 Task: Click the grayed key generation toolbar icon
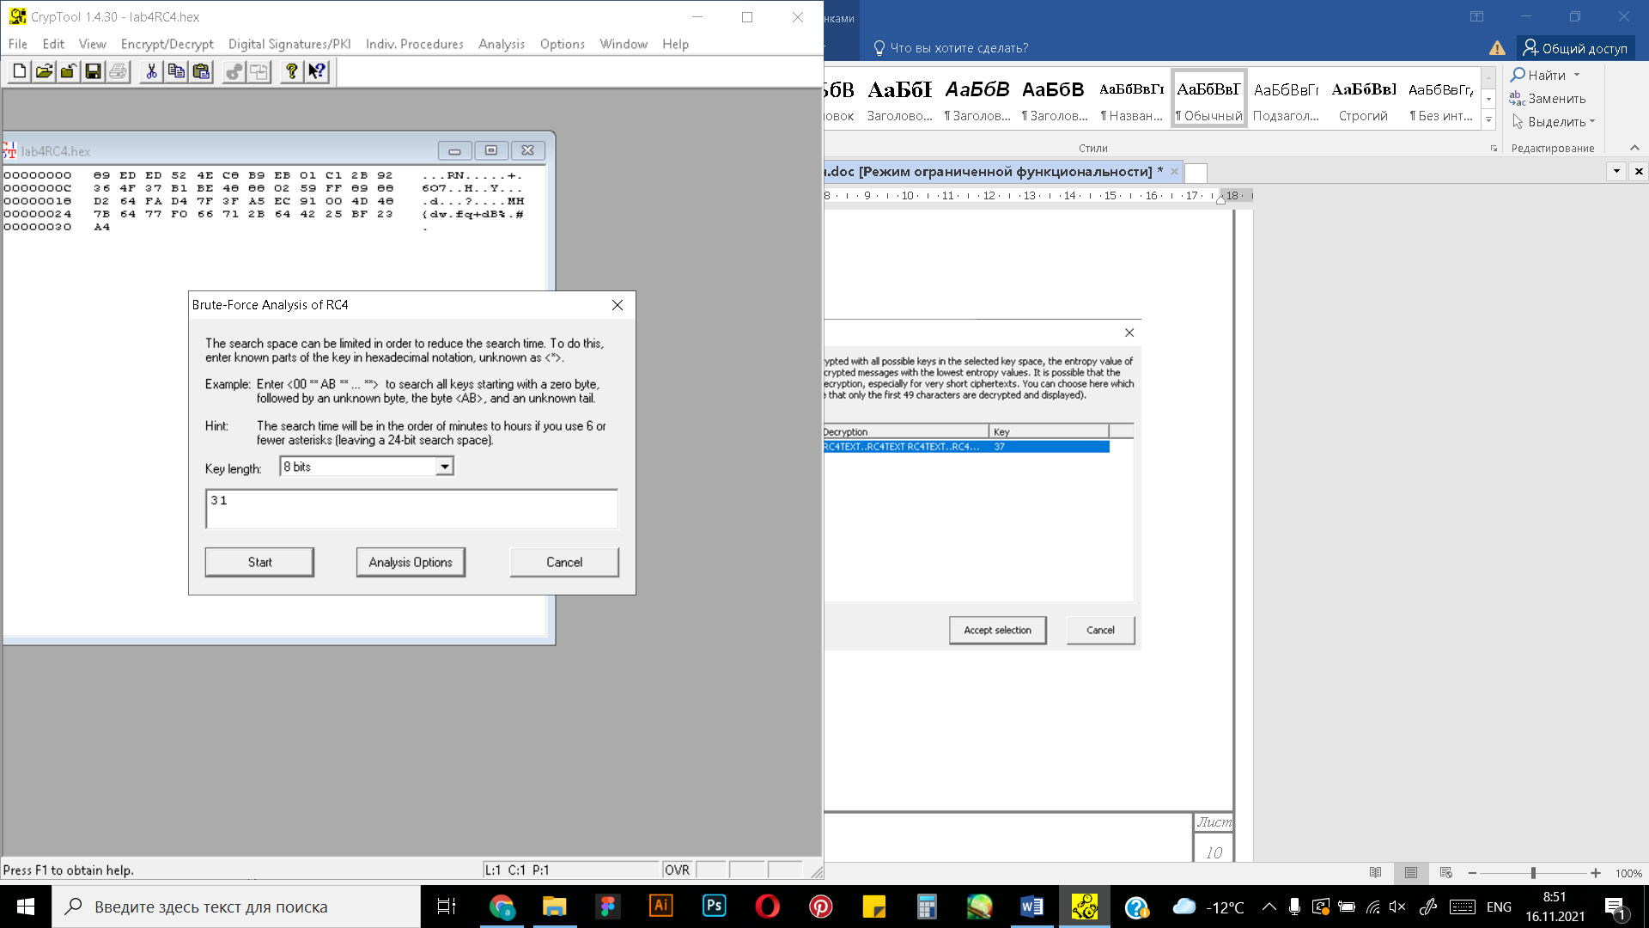234,71
